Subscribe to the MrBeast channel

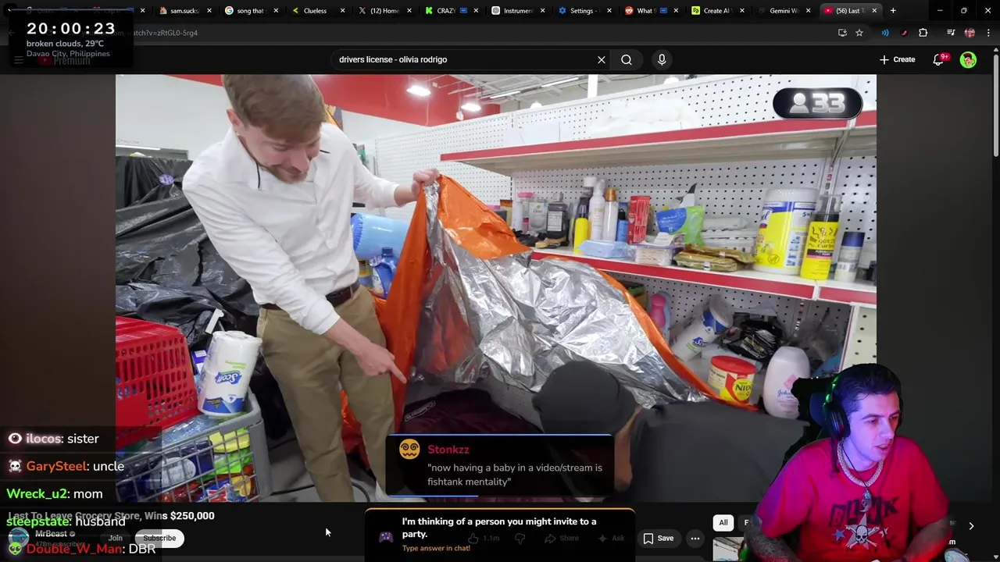tap(159, 538)
